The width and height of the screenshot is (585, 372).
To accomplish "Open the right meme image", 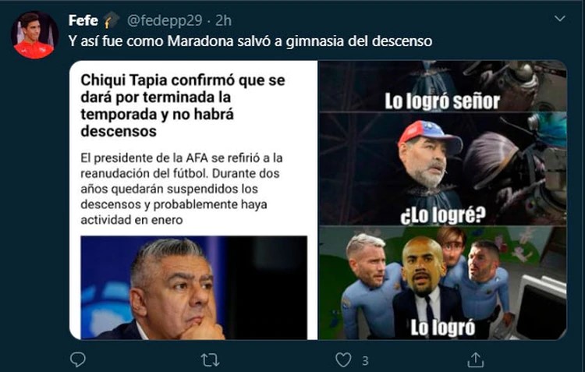I will pos(442,200).
